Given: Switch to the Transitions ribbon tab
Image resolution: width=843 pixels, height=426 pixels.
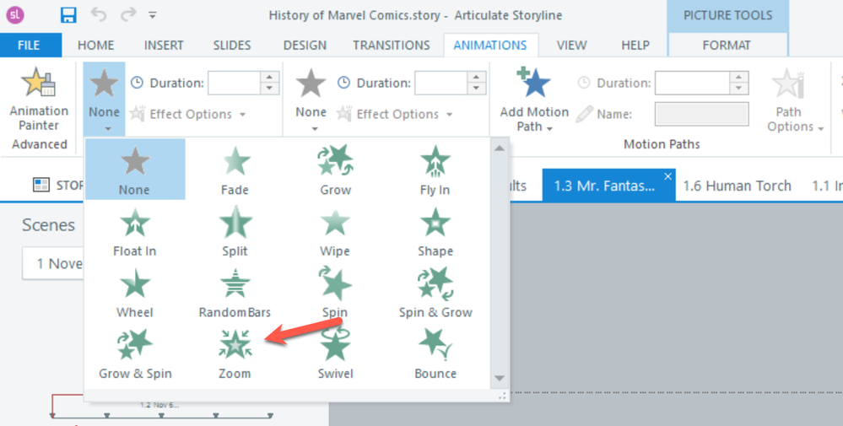Looking at the screenshot, I should tap(391, 46).
